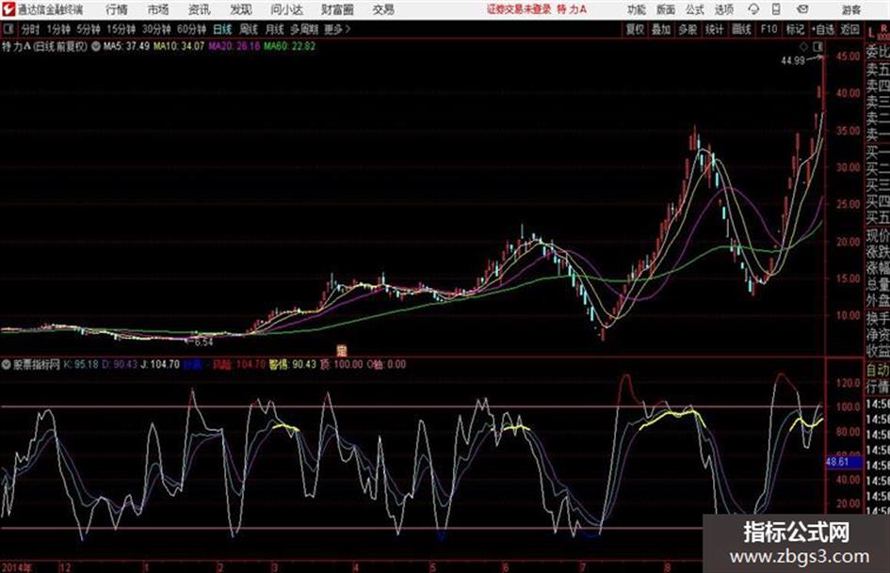This screenshot has height=573, width=890.
Task: Open the 问小达 menu
Action: (x=286, y=9)
